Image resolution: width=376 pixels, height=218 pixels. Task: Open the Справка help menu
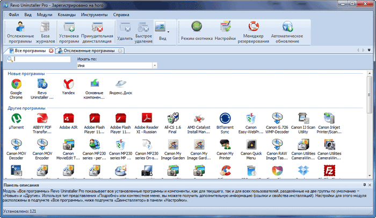coord(121,15)
